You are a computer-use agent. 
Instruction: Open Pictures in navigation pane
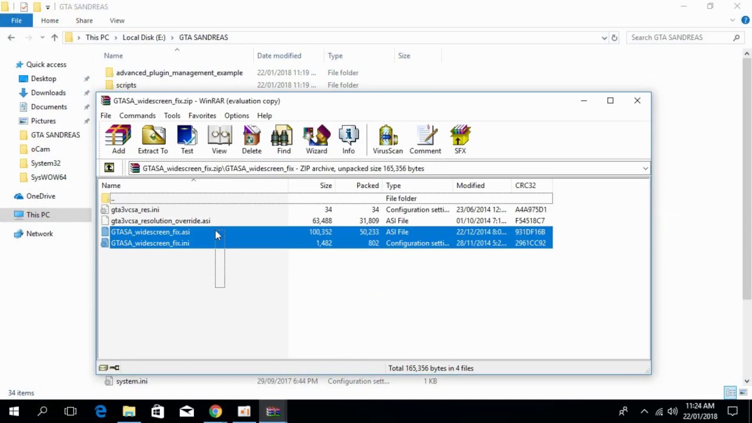(43, 121)
